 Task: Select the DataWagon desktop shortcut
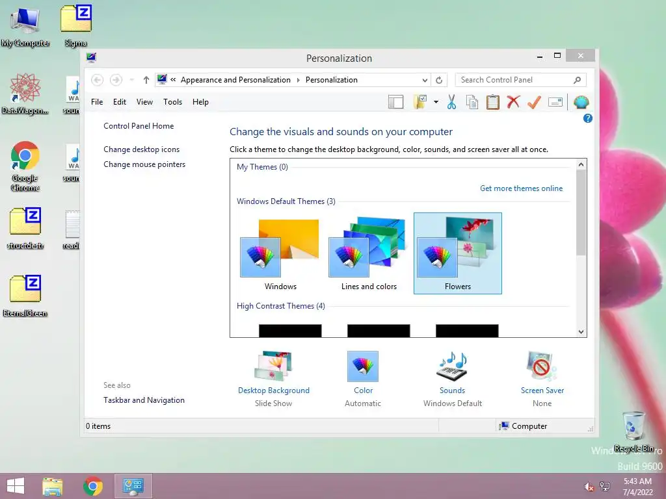pos(25,94)
